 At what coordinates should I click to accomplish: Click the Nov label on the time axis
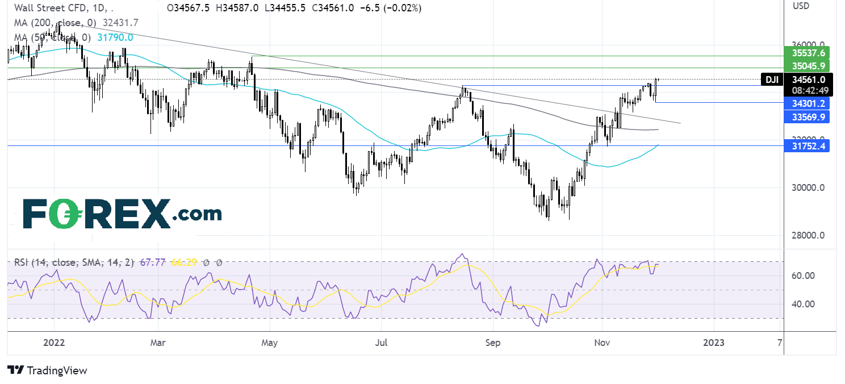602,343
